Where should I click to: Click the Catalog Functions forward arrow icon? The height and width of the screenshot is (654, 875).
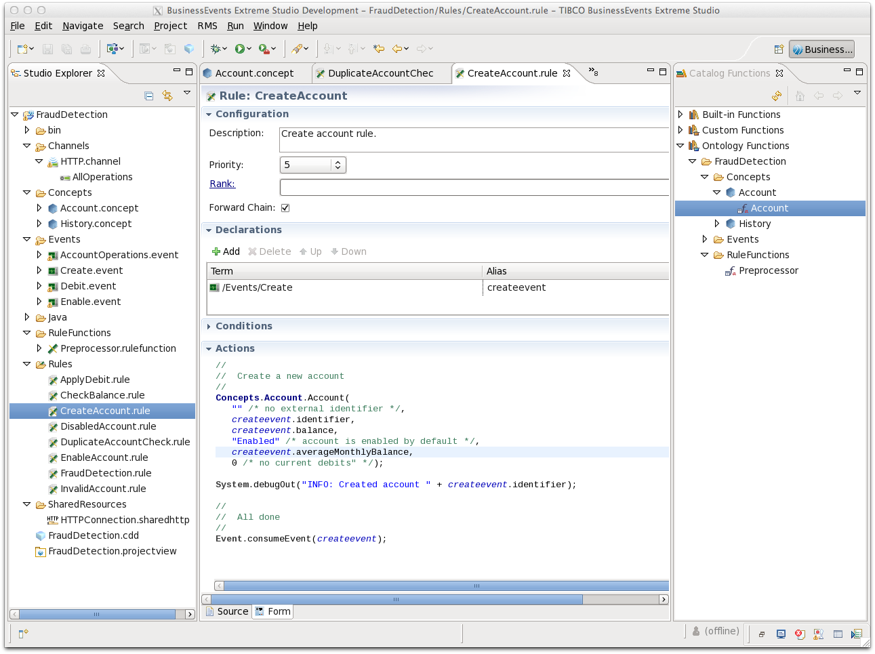click(x=838, y=96)
